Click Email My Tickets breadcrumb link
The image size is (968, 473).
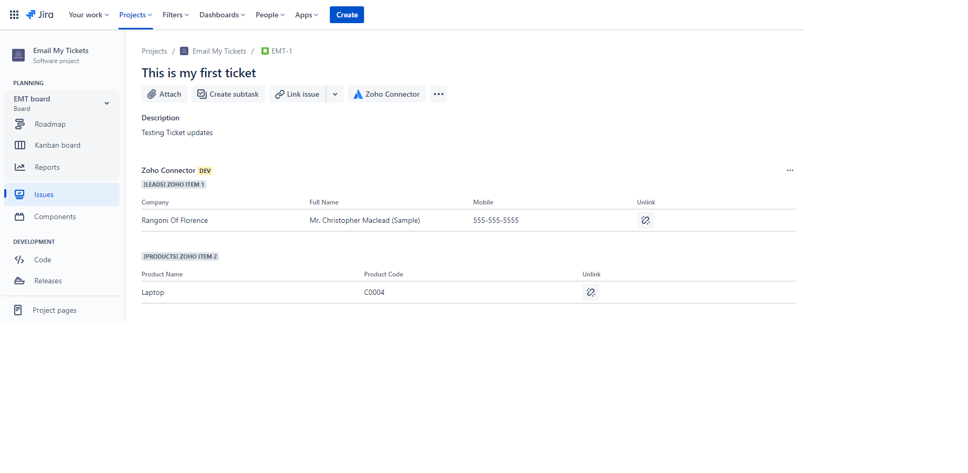click(x=219, y=51)
